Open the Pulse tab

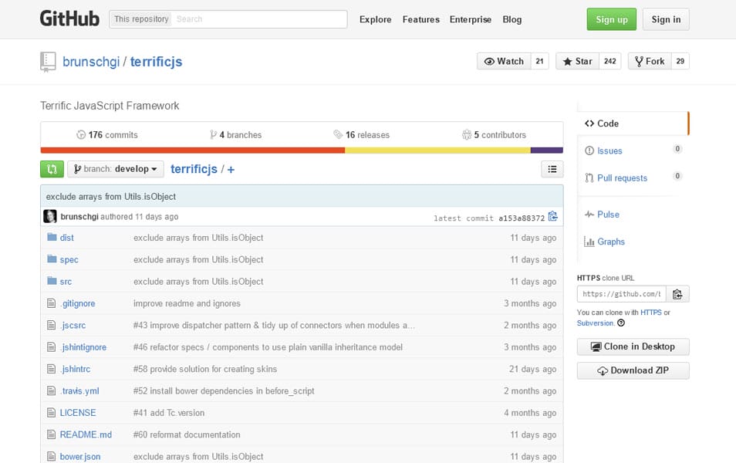tap(633, 215)
